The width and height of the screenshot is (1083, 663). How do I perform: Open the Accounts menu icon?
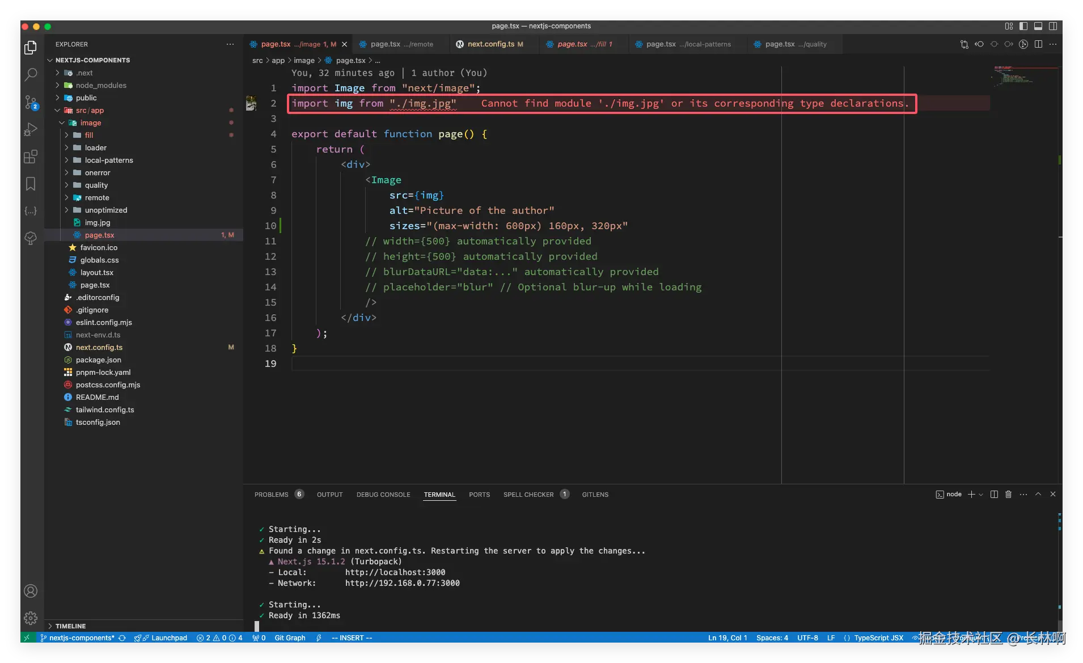pyautogui.click(x=31, y=591)
